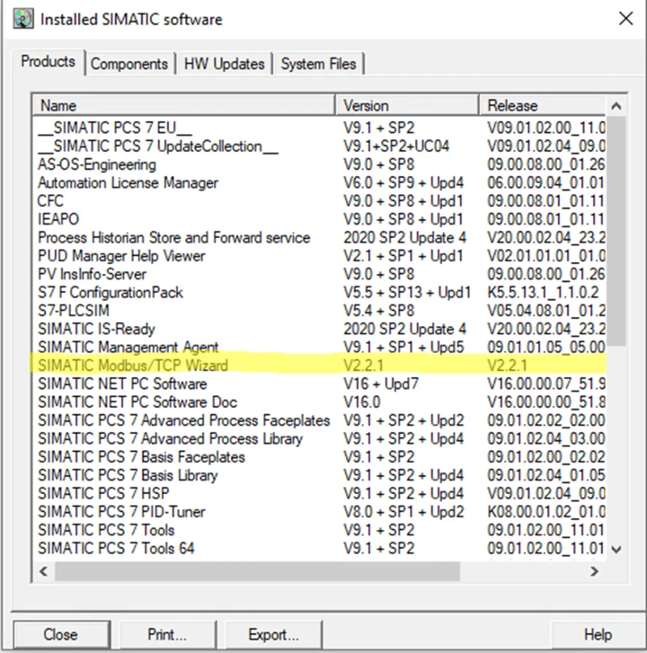Select the AS-OS-Engineering row

click(319, 164)
